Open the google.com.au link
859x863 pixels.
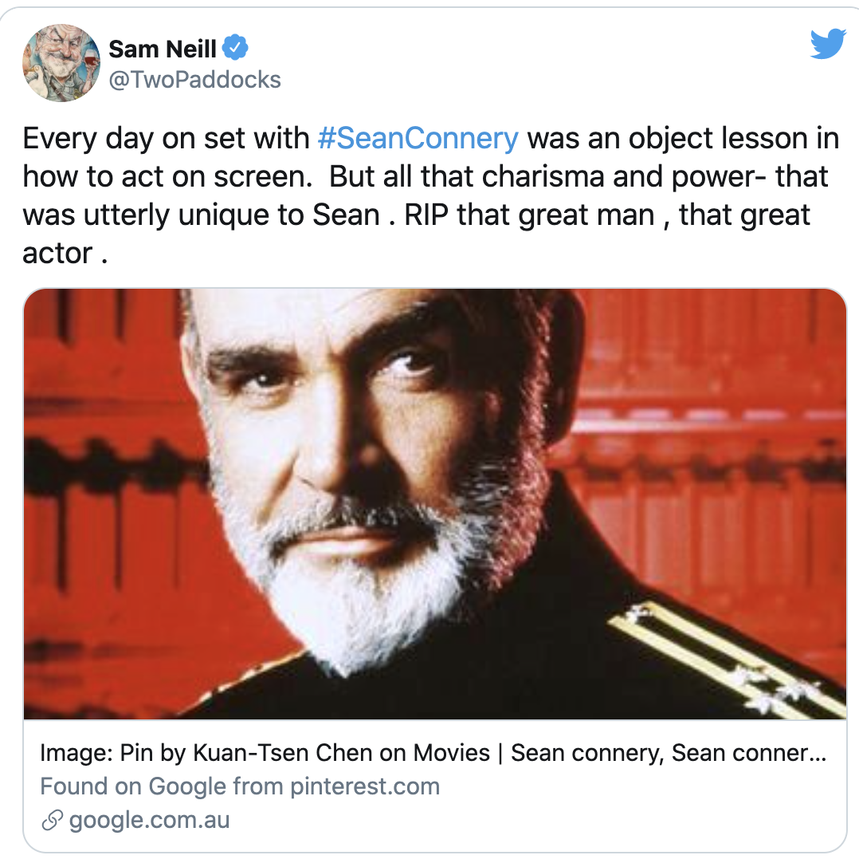[x=149, y=820]
